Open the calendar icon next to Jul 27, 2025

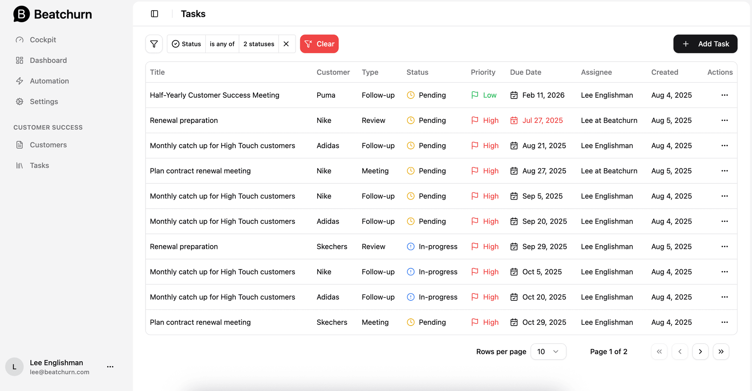coord(514,120)
